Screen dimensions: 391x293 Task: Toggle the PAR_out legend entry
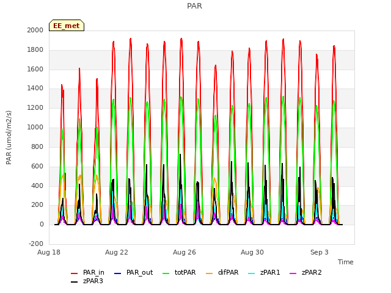133,273
